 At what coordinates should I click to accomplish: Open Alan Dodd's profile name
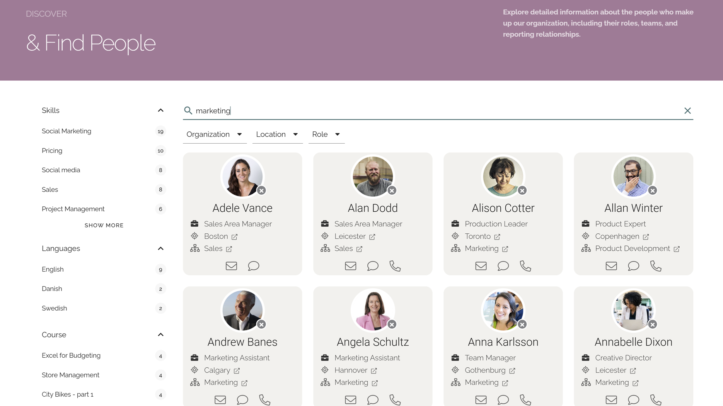pos(373,208)
